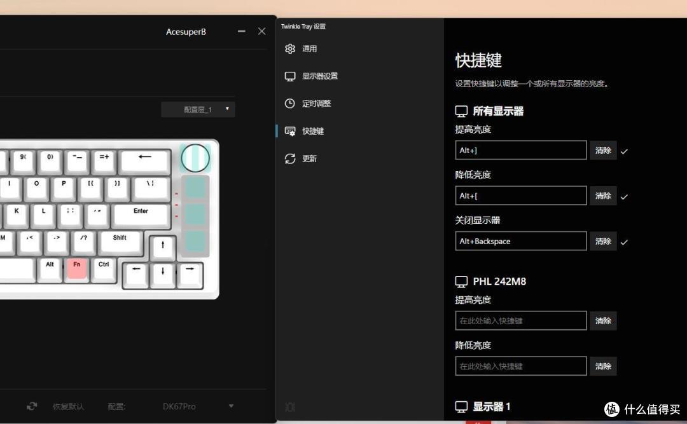
Task: Select the O key on virtual keyboard
Action: pos(36,188)
